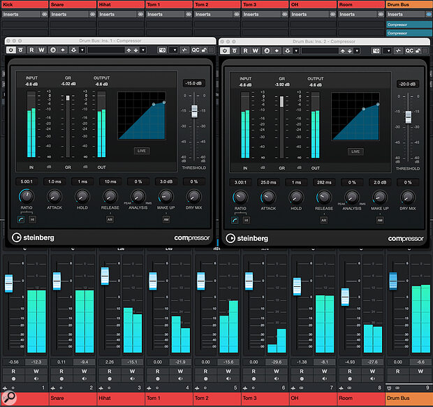Viewport: 433px width, 407px height.
Task: Enable AR auto release in Ins. 2 Compressor
Action: [x=324, y=221]
